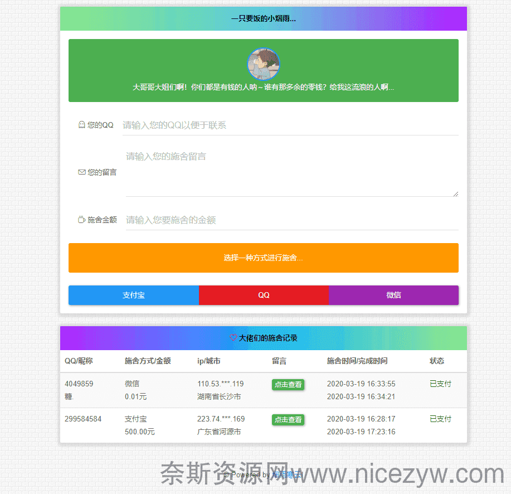The width and height of the screenshot is (511, 494).
Task: Click the 留言 column header
Action: (279, 361)
